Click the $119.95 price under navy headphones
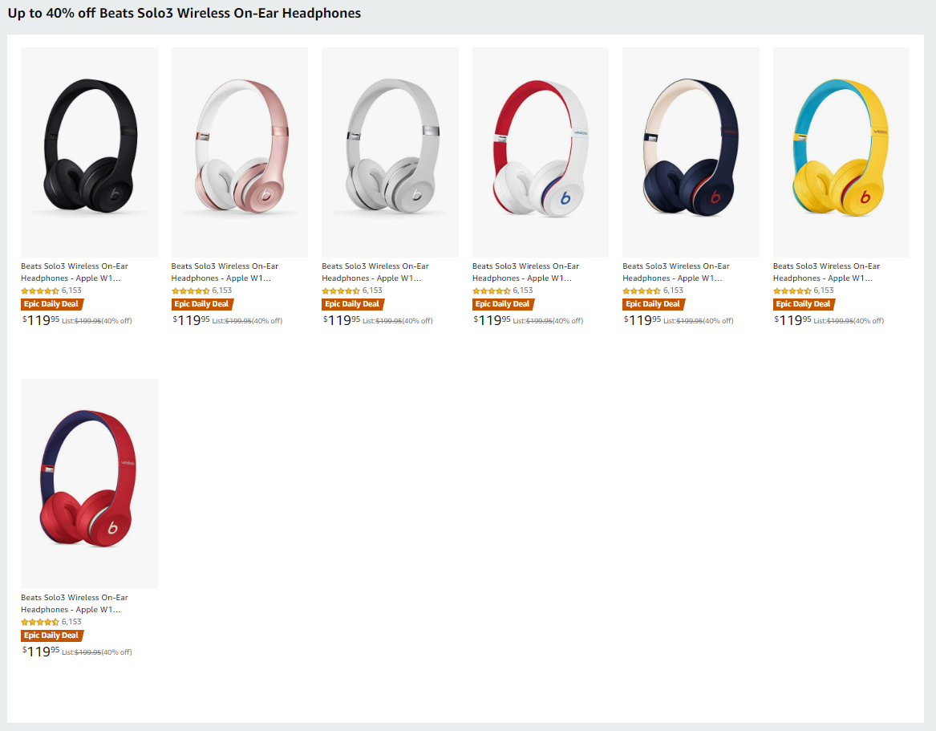The height and width of the screenshot is (731, 936). click(642, 320)
